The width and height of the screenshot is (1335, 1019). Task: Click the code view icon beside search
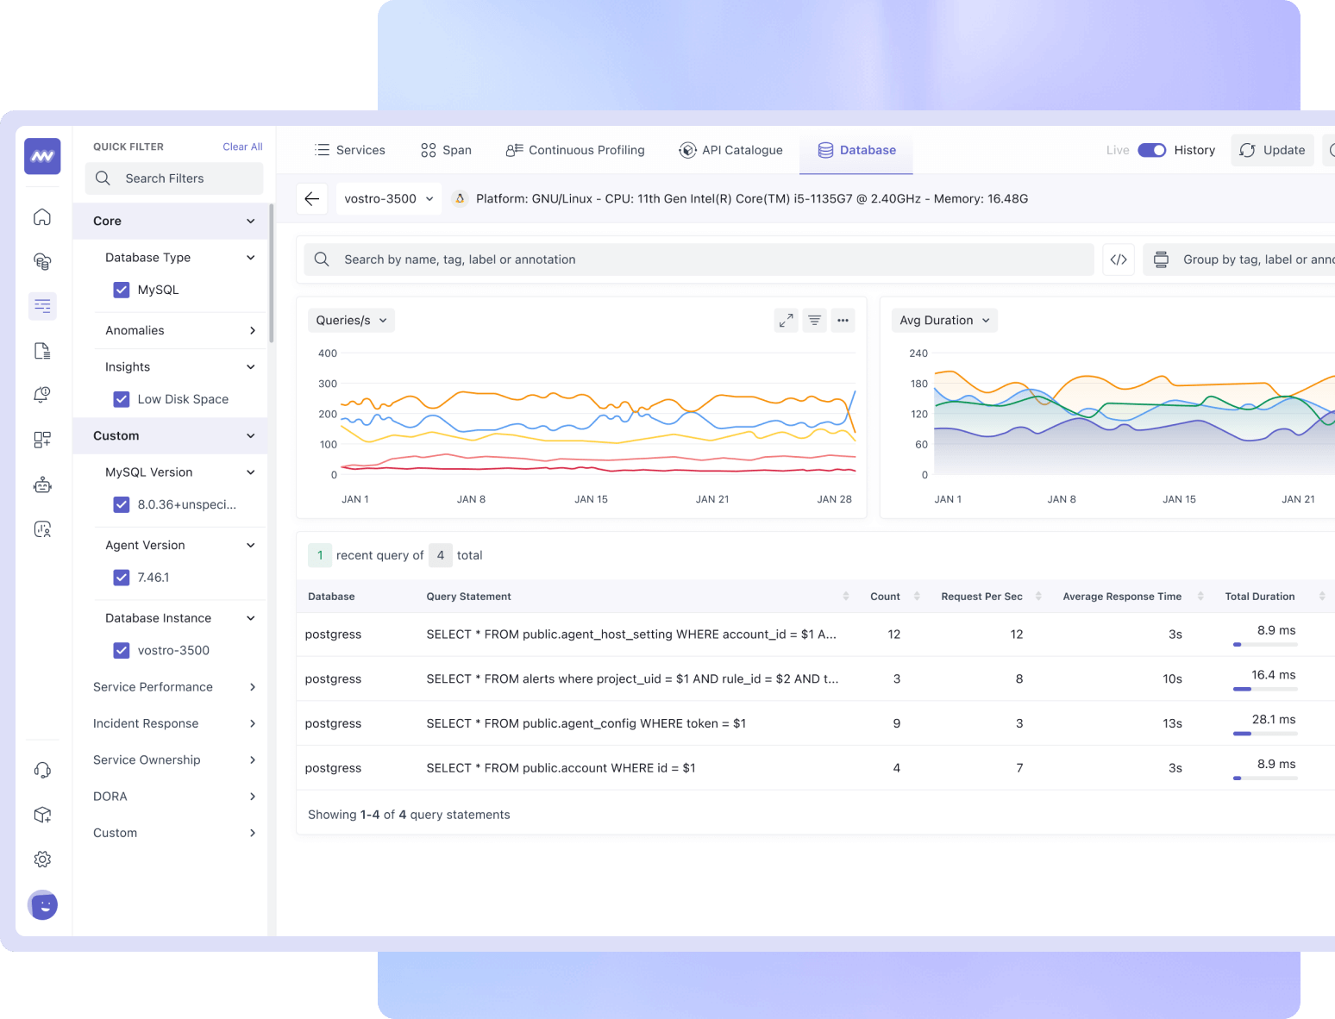pos(1118,259)
